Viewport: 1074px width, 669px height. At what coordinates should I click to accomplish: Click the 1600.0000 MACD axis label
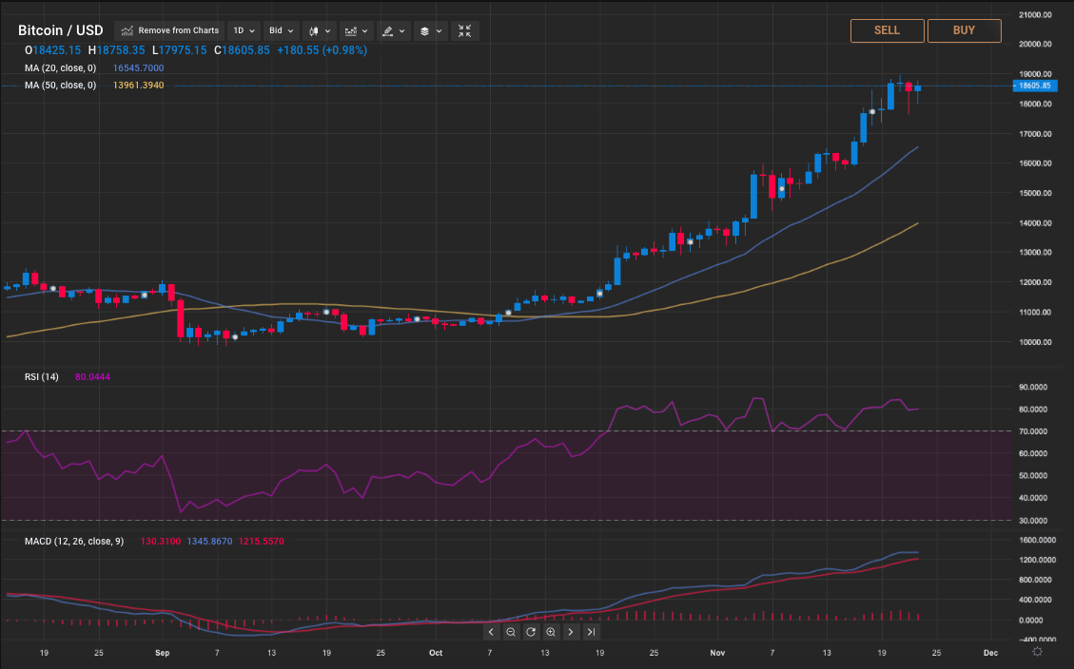[1037, 541]
